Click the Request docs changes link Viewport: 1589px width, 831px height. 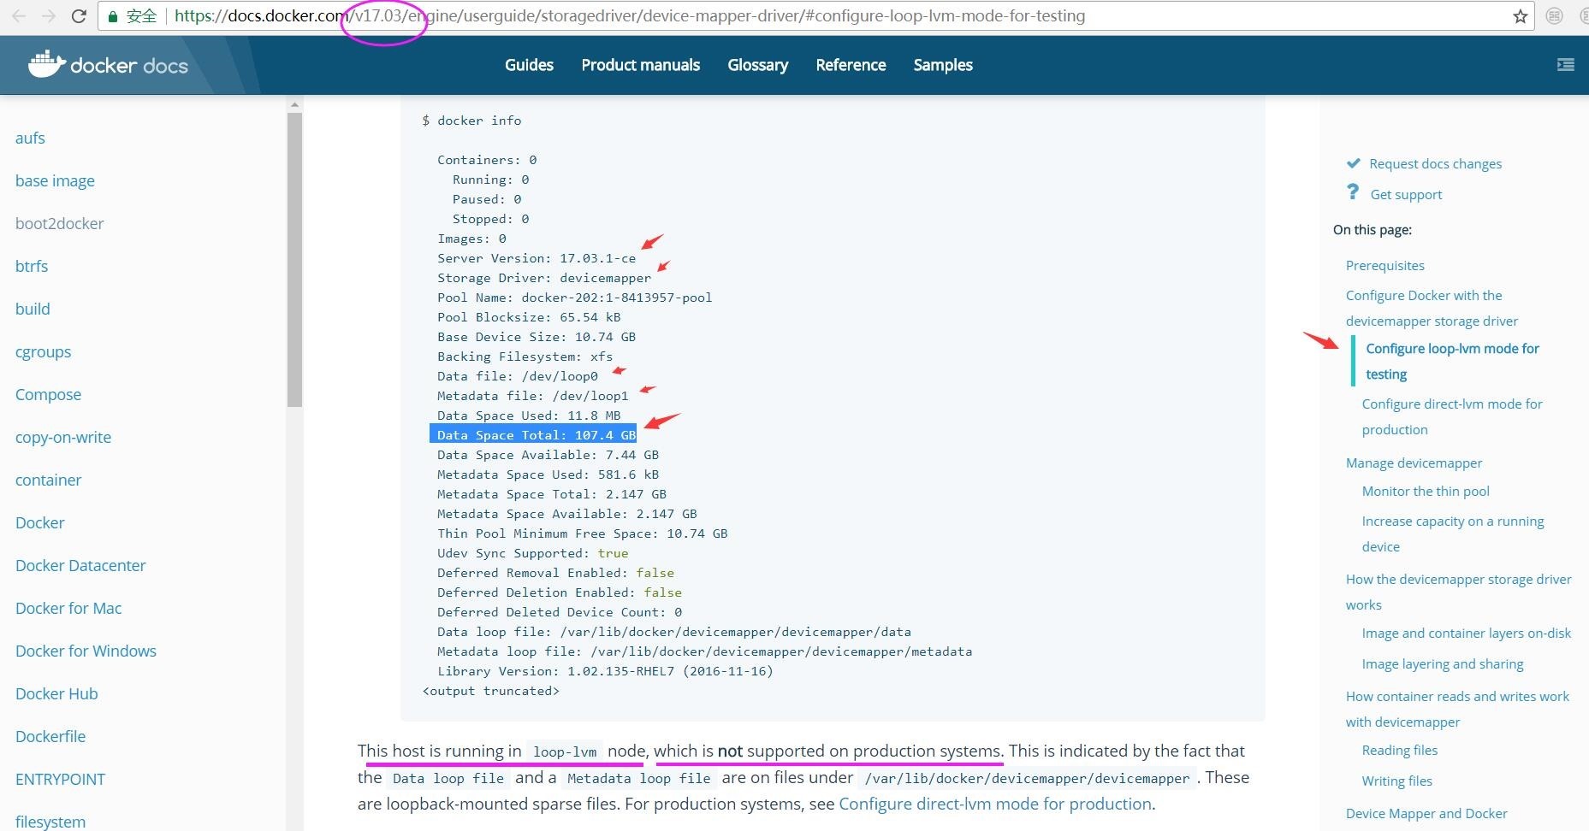1435,163
